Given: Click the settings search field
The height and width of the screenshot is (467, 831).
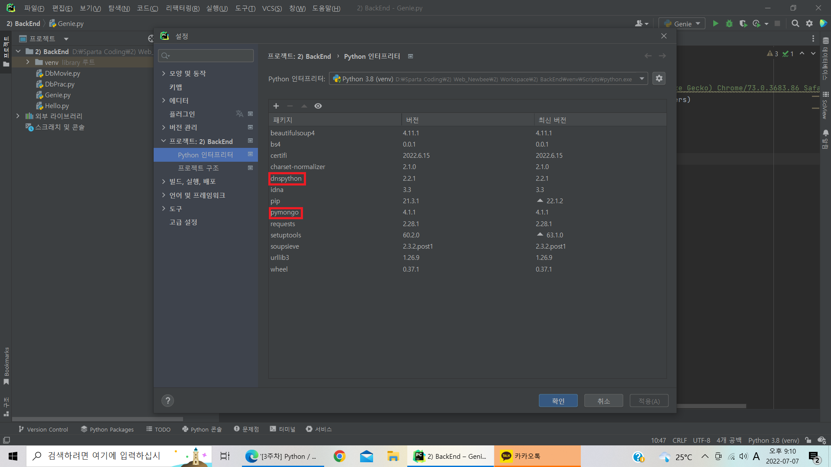Looking at the screenshot, I should point(206,56).
